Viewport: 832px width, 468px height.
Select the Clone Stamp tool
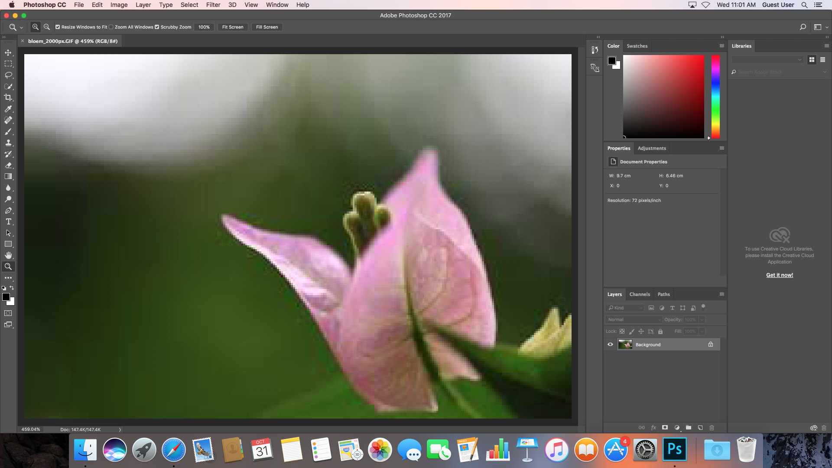[x=8, y=143]
